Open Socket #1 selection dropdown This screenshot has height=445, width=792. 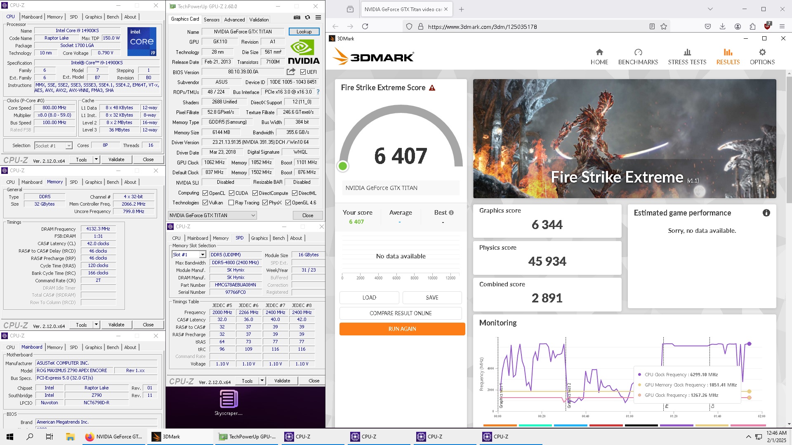coord(53,145)
